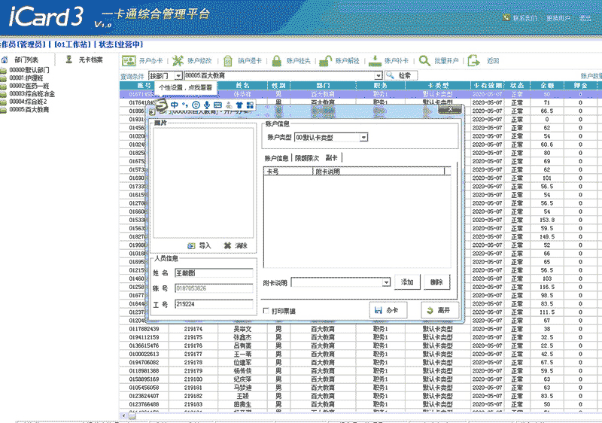Expand the 00005百大教育 department combo box
Viewport: 602px width, 423px height.
click(379, 75)
